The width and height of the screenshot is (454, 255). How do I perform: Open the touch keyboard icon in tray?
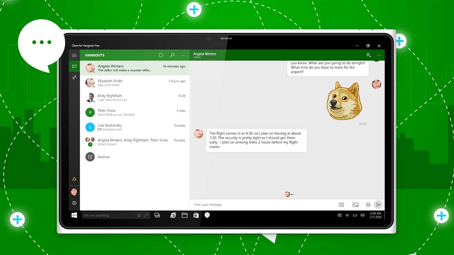339,215
